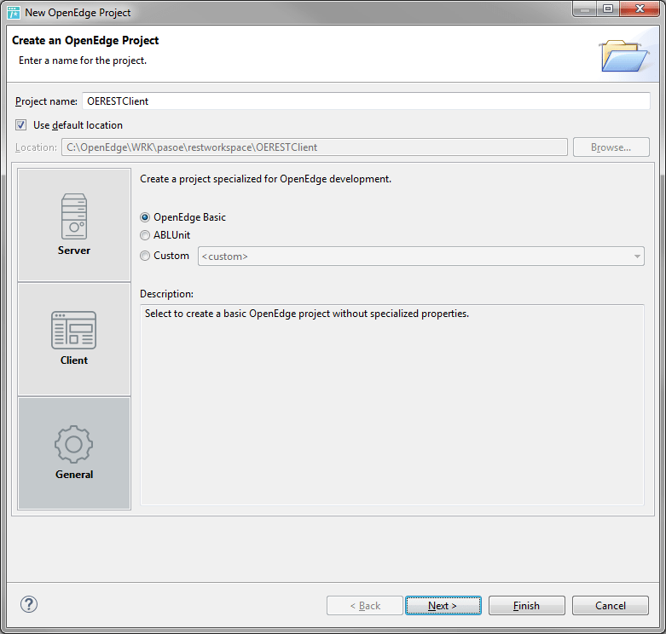
Task: Go to the Next wizard page
Action: pos(443,606)
